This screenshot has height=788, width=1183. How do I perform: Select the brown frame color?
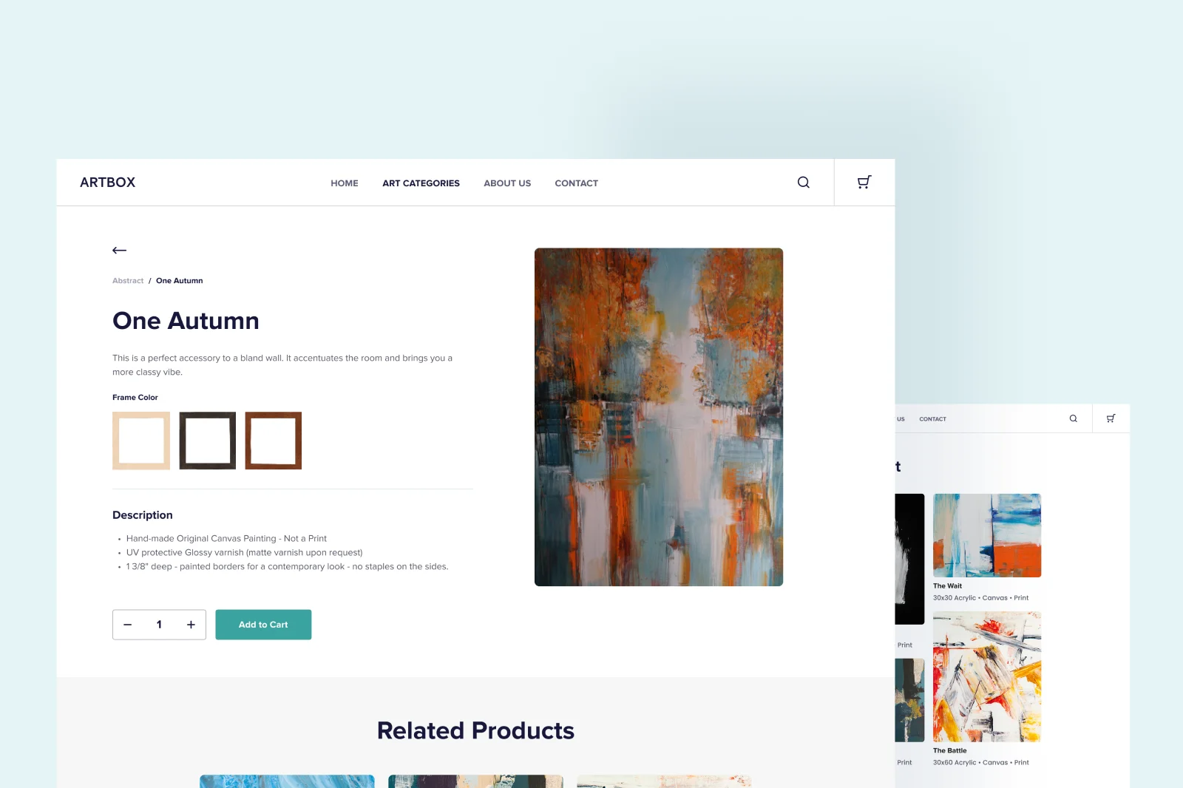pyautogui.click(x=274, y=441)
